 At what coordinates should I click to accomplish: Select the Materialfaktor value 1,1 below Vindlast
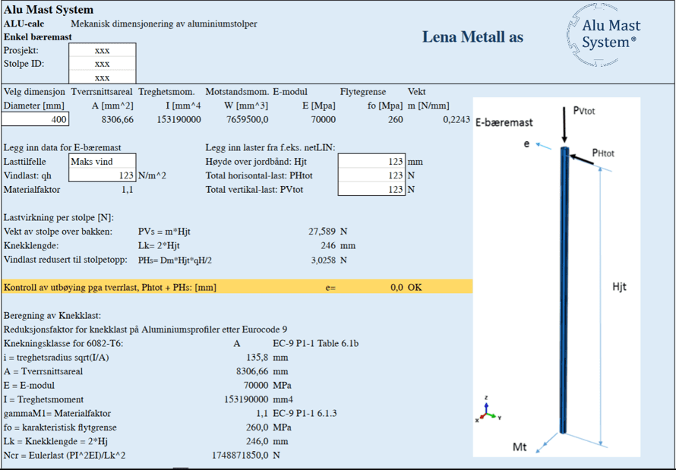point(127,190)
